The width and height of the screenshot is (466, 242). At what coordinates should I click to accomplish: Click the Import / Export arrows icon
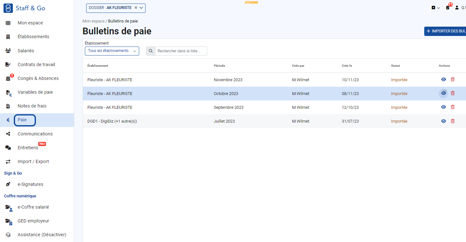[8, 161]
